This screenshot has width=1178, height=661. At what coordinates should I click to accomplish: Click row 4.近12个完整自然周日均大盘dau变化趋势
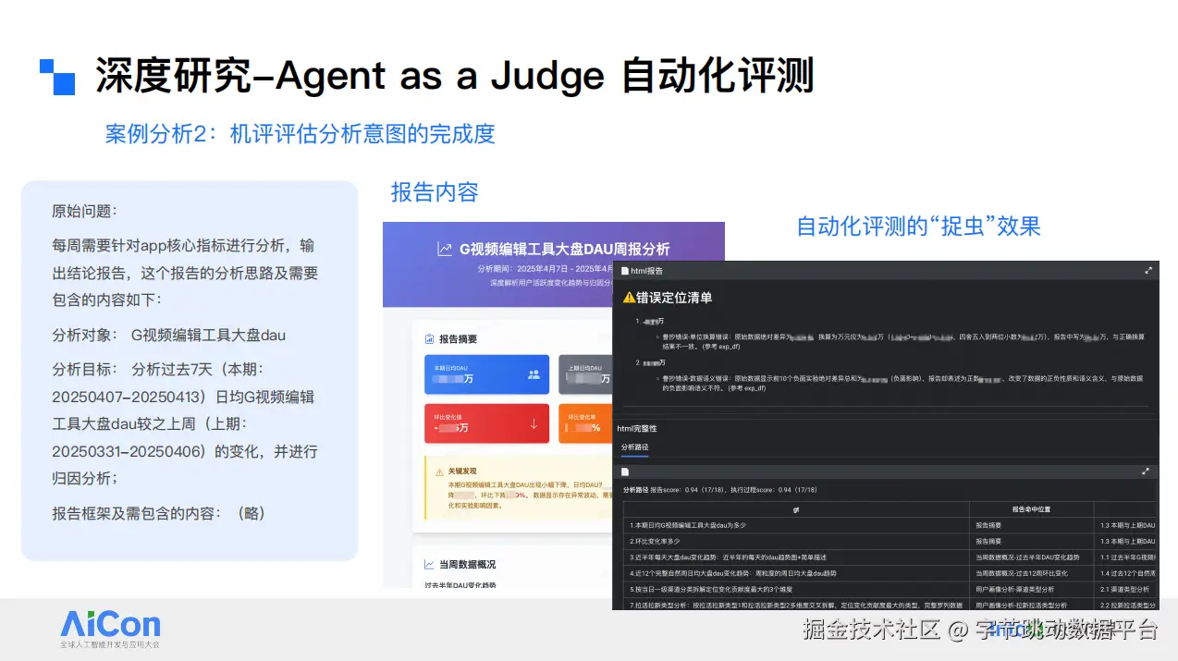(x=796, y=573)
